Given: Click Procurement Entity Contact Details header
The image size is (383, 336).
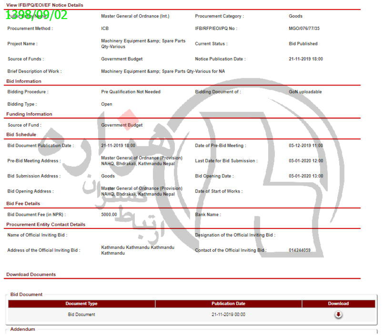Looking at the screenshot, I should tap(46, 225).
